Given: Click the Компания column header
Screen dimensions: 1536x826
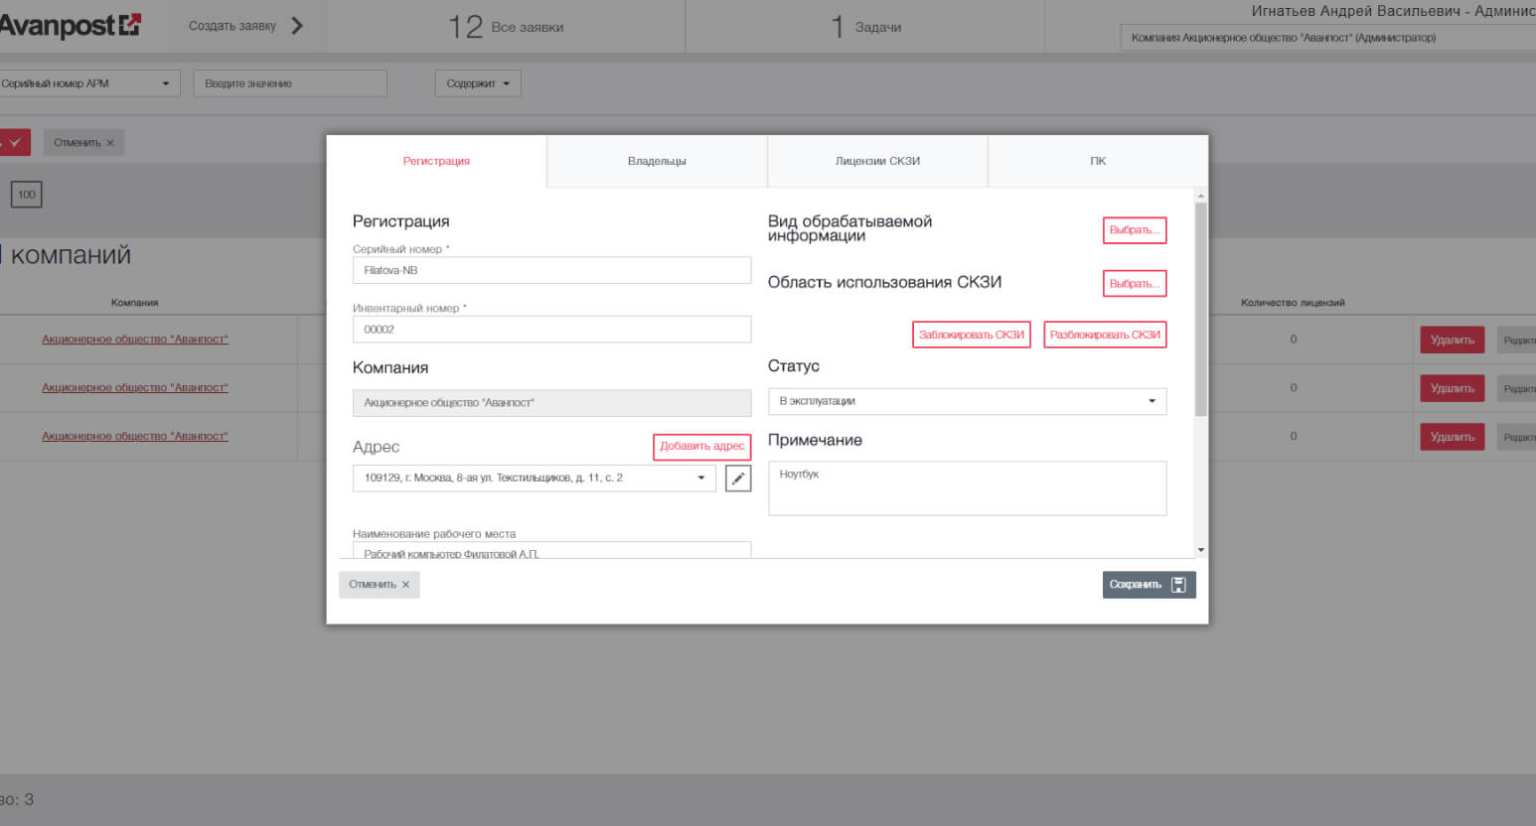Looking at the screenshot, I should click(135, 303).
